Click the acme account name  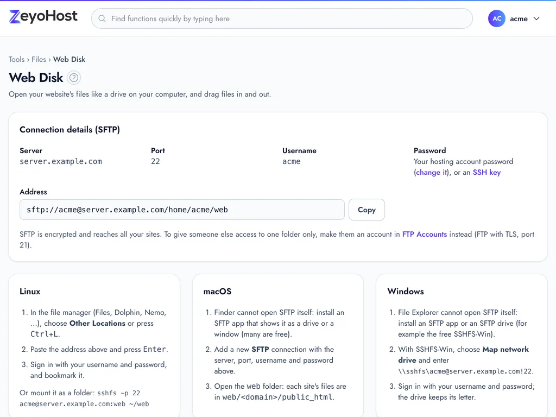[519, 19]
